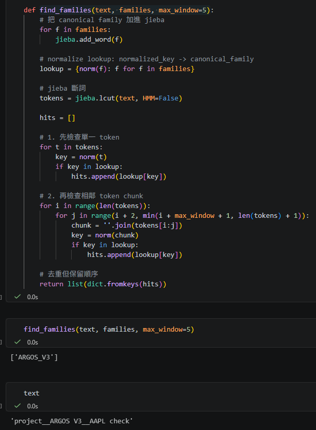Click the success checkmark under the find_families definition cell
The width and height of the screenshot is (316, 430).
coord(18,297)
